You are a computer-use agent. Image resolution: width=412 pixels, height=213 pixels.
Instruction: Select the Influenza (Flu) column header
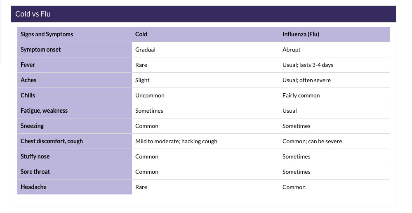[x=301, y=34]
